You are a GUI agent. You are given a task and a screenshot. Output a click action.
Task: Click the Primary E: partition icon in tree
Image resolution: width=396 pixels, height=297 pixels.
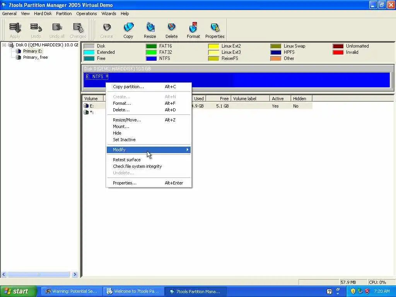click(x=19, y=51)
